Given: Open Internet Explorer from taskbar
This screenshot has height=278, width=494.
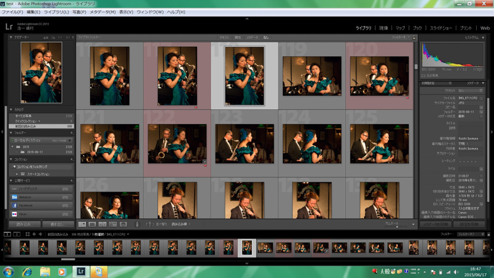Looking at the screenshot, I should [27, 272].
